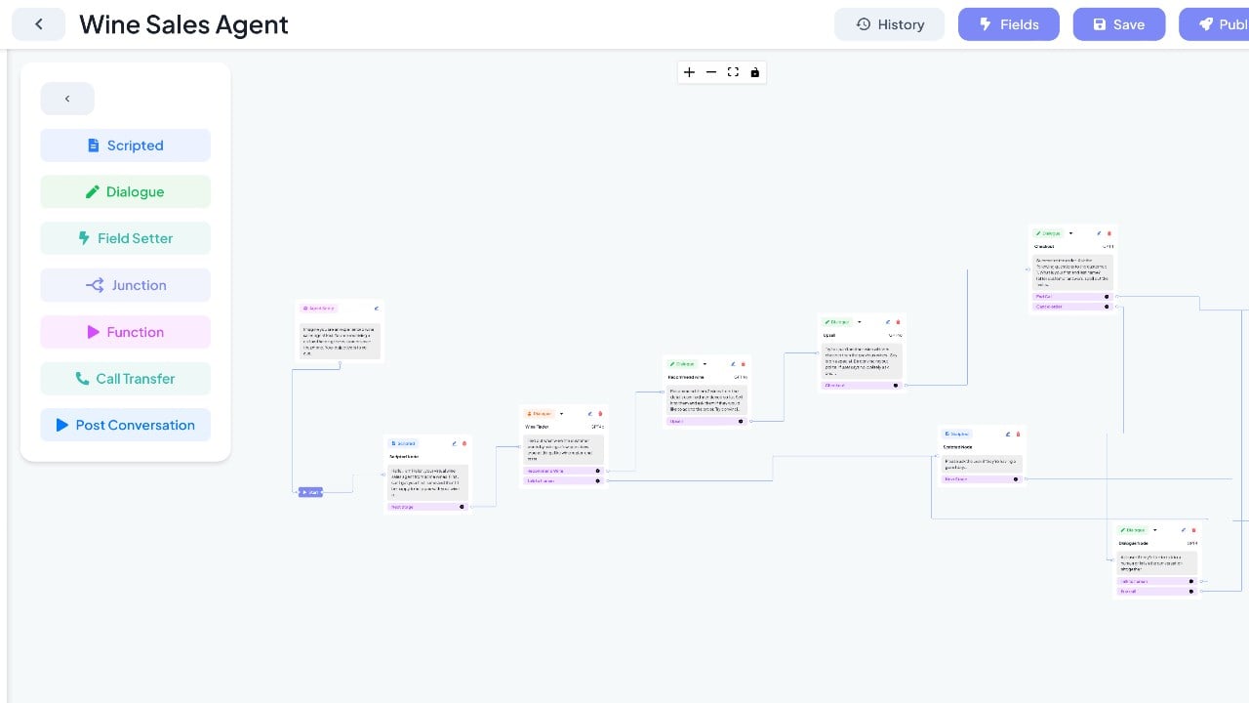Toggle the canvas lock control
1249x703 pixels.
coord(754,72)
